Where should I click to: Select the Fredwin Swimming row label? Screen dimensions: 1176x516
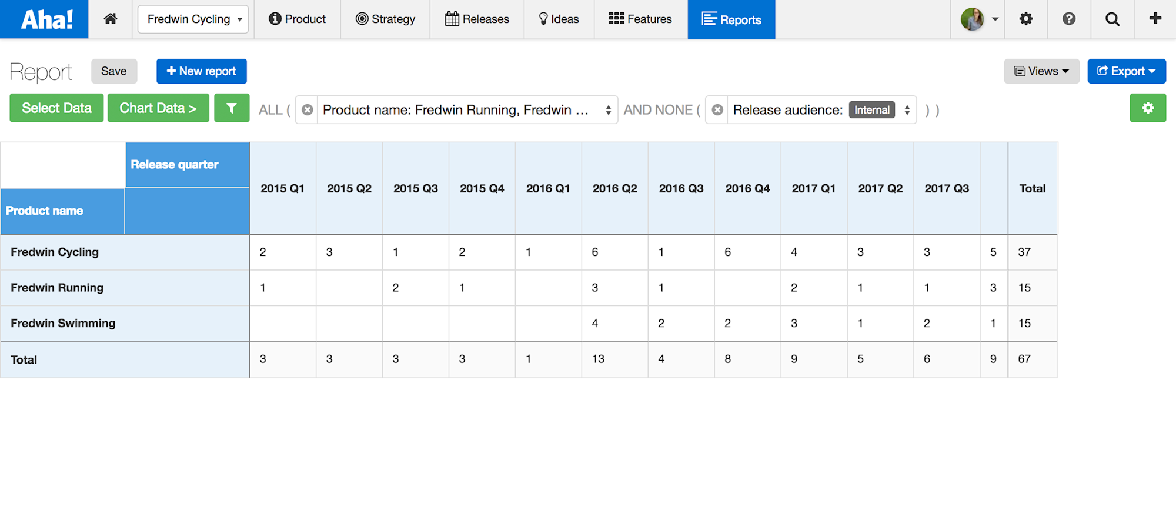63,324
